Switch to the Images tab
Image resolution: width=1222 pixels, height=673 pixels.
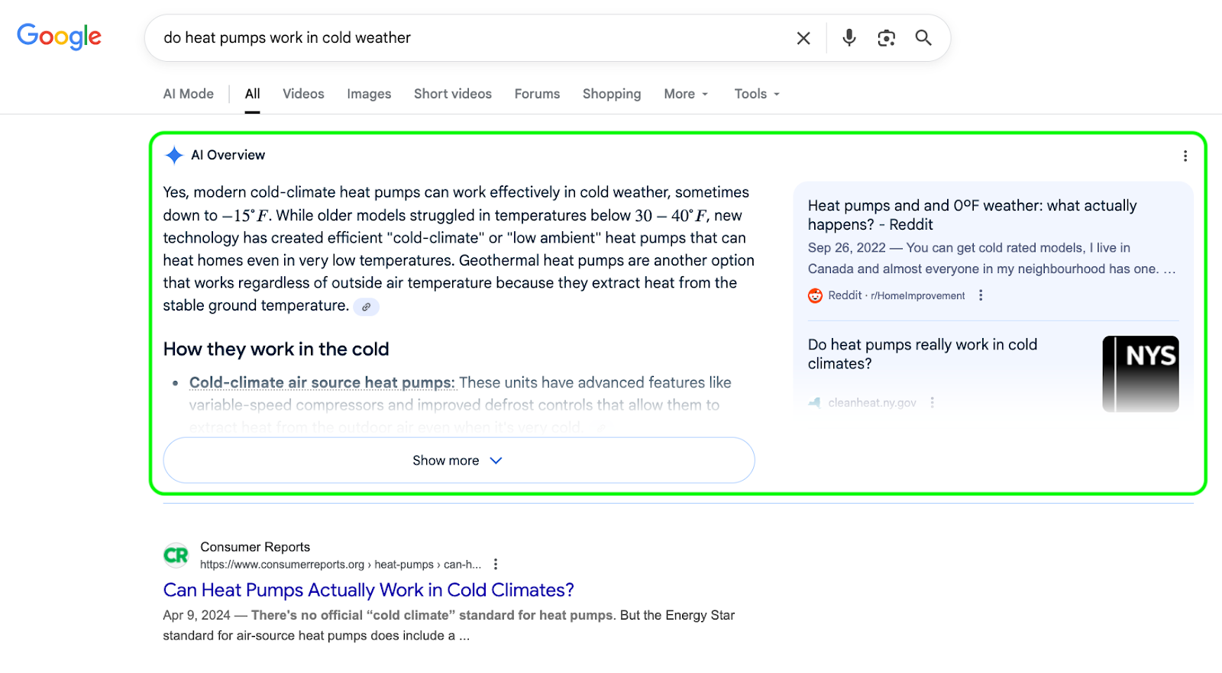tap(369, 94)
